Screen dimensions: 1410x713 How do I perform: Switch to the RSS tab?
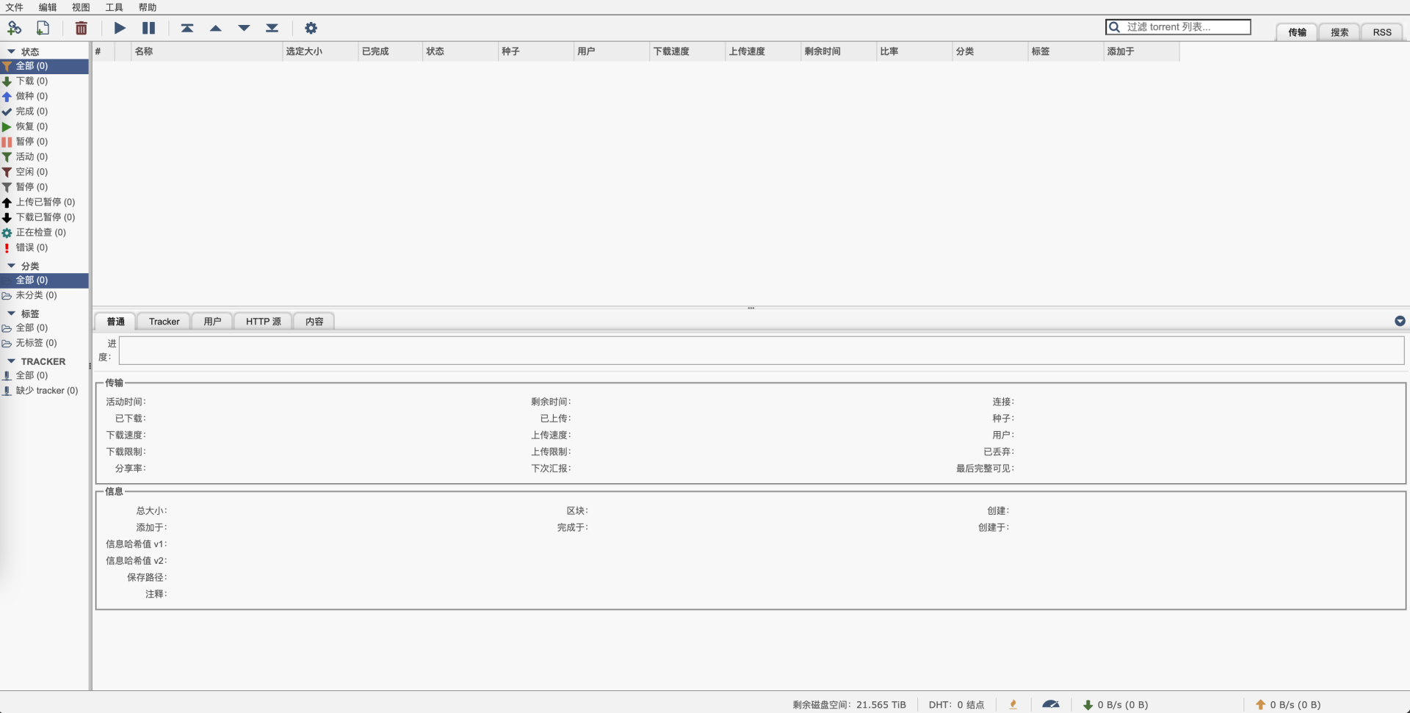pyautogui.click(x=1382, y=32)
